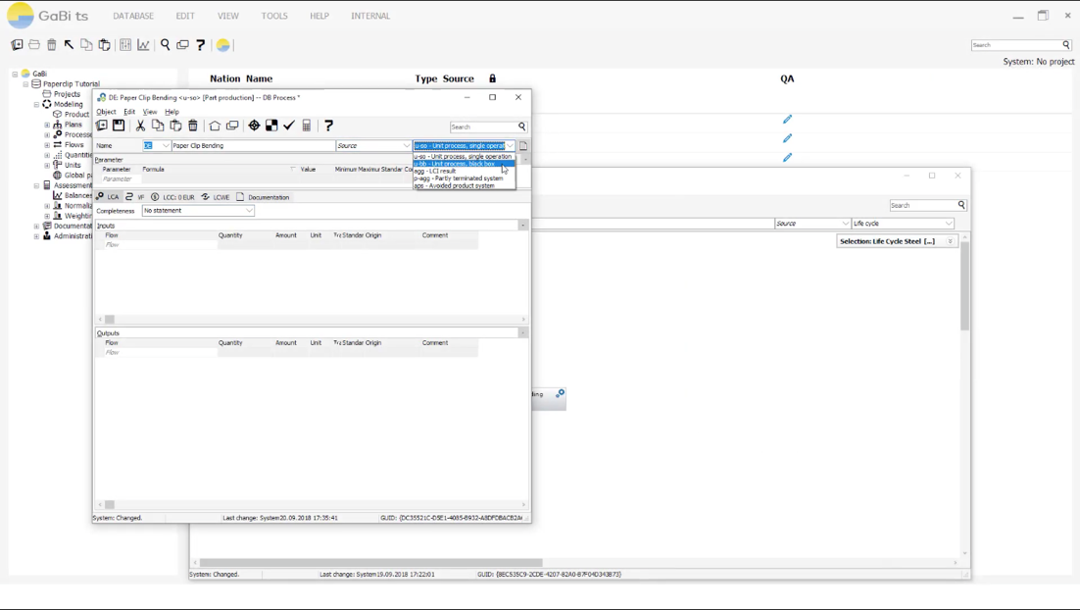Click the Save icon in process window

pyautogui.click(x=119, y=126)
